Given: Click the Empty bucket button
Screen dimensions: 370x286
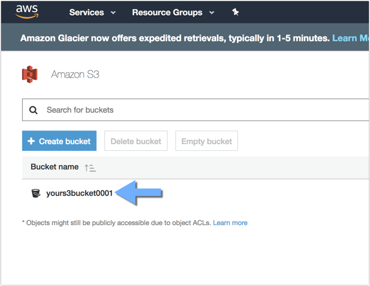Looking at the screenshot, I should (206, 141).
